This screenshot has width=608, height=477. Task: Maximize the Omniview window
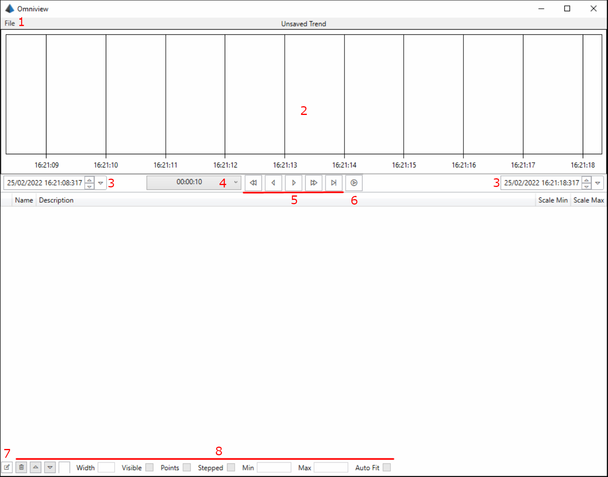tap(567, 8)
